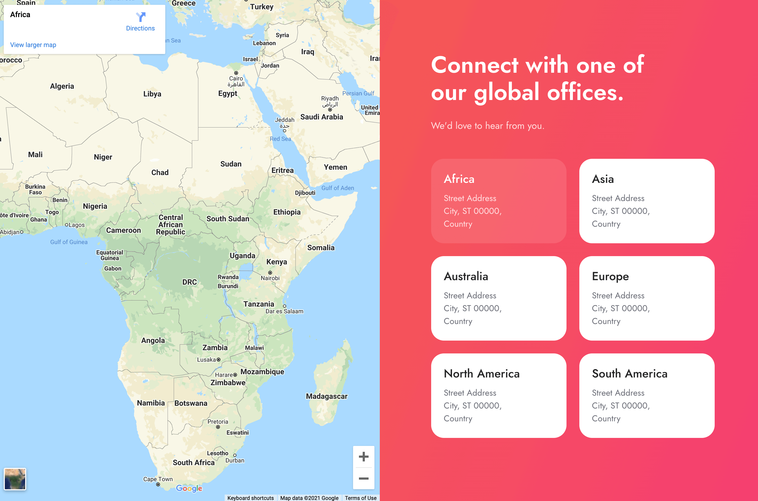Screen dimensions: 758x501
Task: Open the Keyboard shortcuts entry
Action: click(251, 498)
